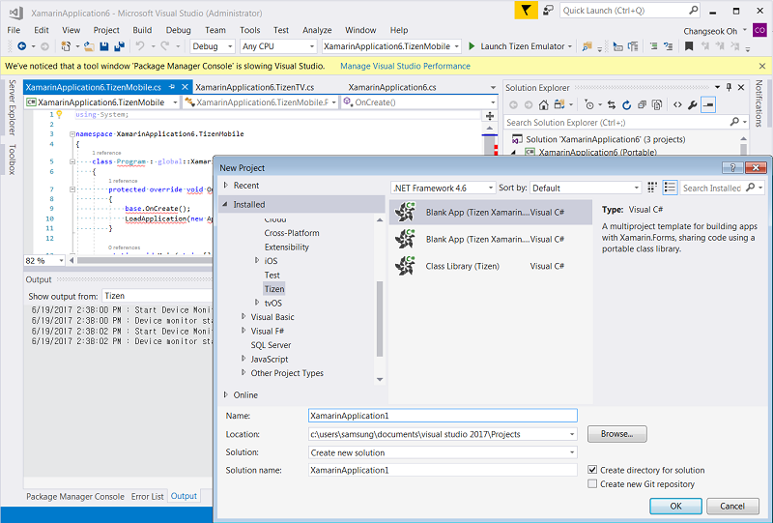
Task: Enable Create new Git repository checkbox
Action: [592, 484]
